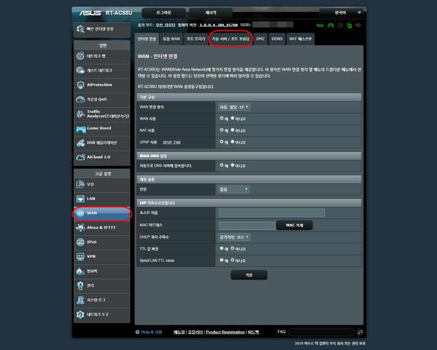The image size is (437, 350).
Task: Select 예 for automatic DNS server connection
Action: point(222,165)
